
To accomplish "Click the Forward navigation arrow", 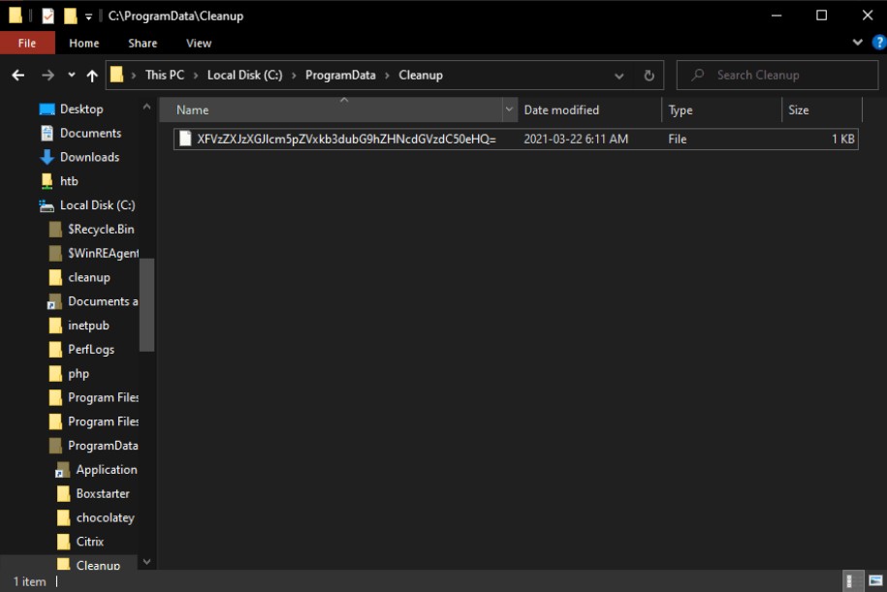I will coord(48,76).
